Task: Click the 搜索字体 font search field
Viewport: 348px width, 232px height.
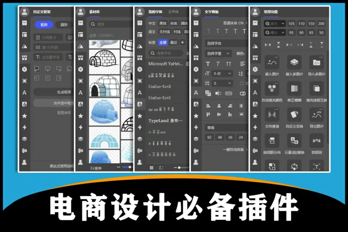Action: (x=166, y=53)
